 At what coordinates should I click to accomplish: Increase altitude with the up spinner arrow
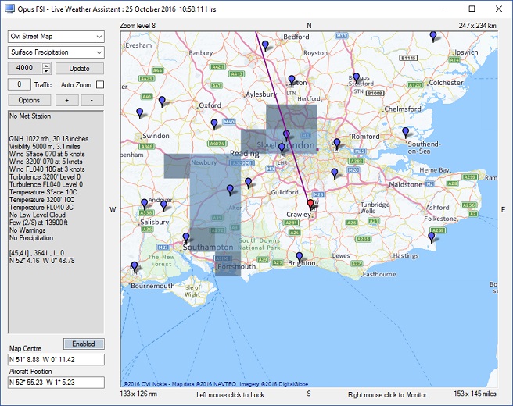46,66
